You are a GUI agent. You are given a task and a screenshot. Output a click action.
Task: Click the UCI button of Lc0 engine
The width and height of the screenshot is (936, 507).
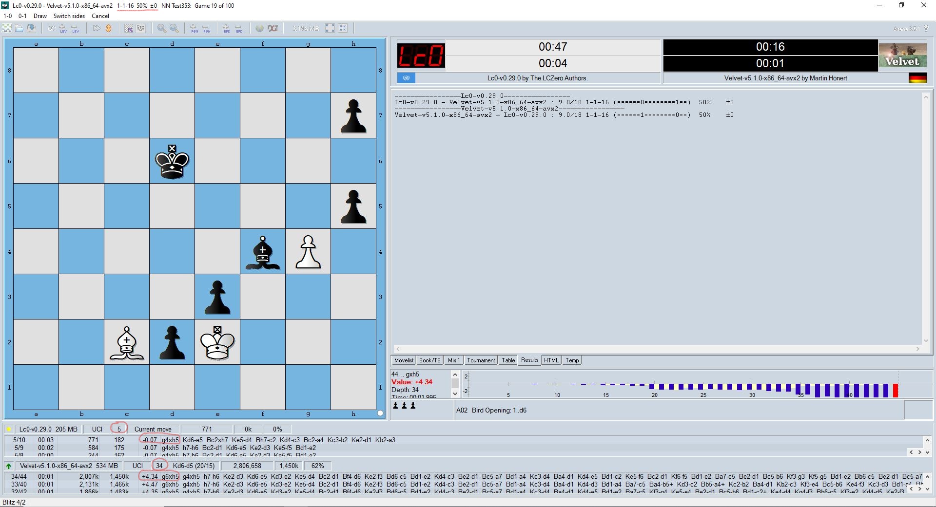tap(97, 429)
